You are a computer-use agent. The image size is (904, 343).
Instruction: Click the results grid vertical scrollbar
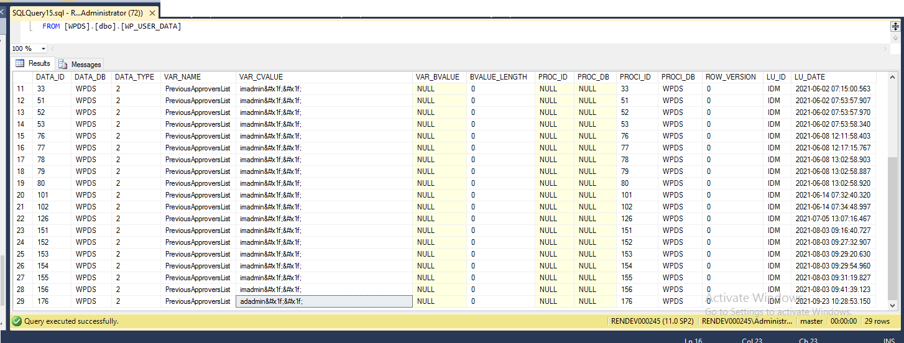click(894, 186)
